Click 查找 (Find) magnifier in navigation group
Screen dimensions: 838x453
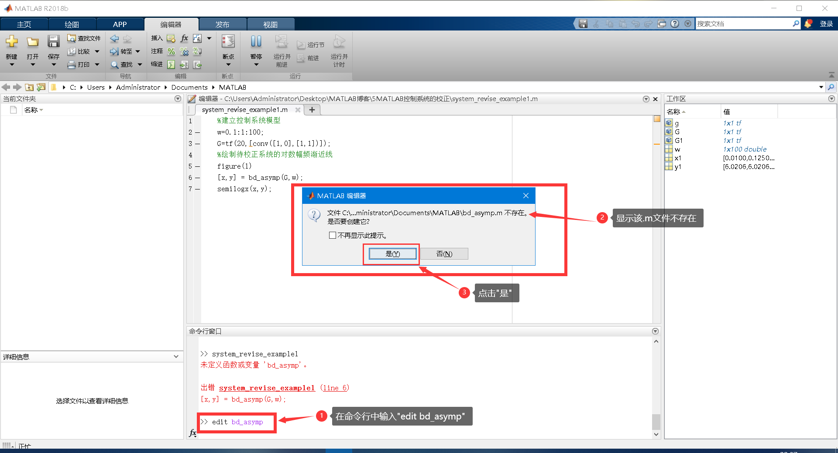point(122,64)
